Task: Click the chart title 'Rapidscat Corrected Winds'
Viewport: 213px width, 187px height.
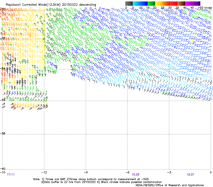Action: 26,5
